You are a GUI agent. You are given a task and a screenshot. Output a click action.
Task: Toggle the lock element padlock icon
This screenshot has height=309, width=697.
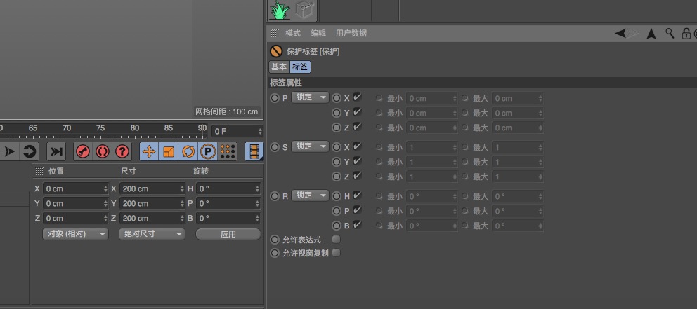[x=686, y=33]
